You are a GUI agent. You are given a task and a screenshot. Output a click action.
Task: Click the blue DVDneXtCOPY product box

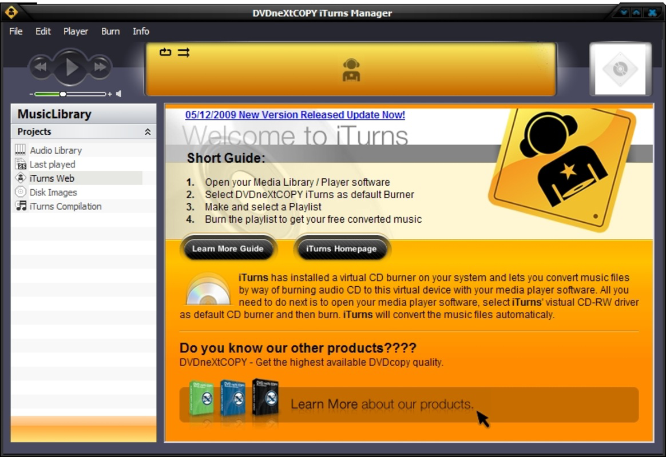click(233, 397)
